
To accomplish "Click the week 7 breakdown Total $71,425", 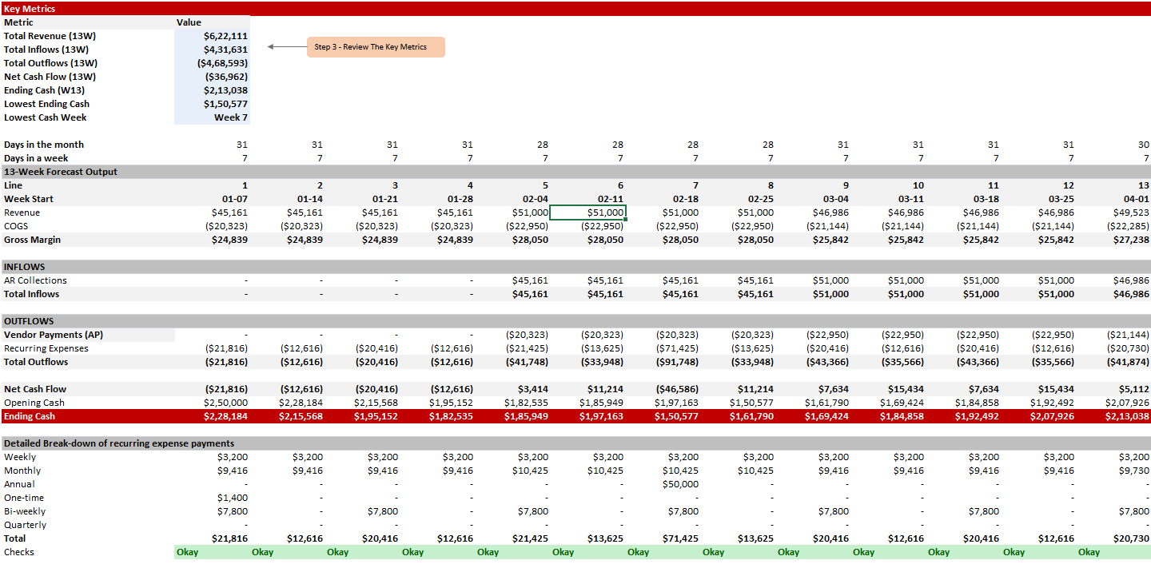I will coord(680,538).
